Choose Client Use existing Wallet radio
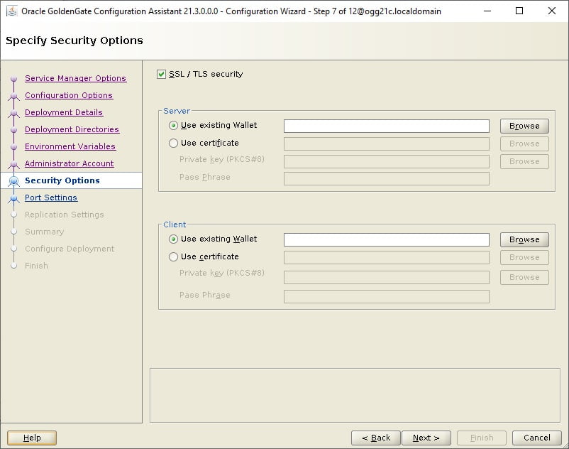Screen dimensions: 569x449 [173, 239]
